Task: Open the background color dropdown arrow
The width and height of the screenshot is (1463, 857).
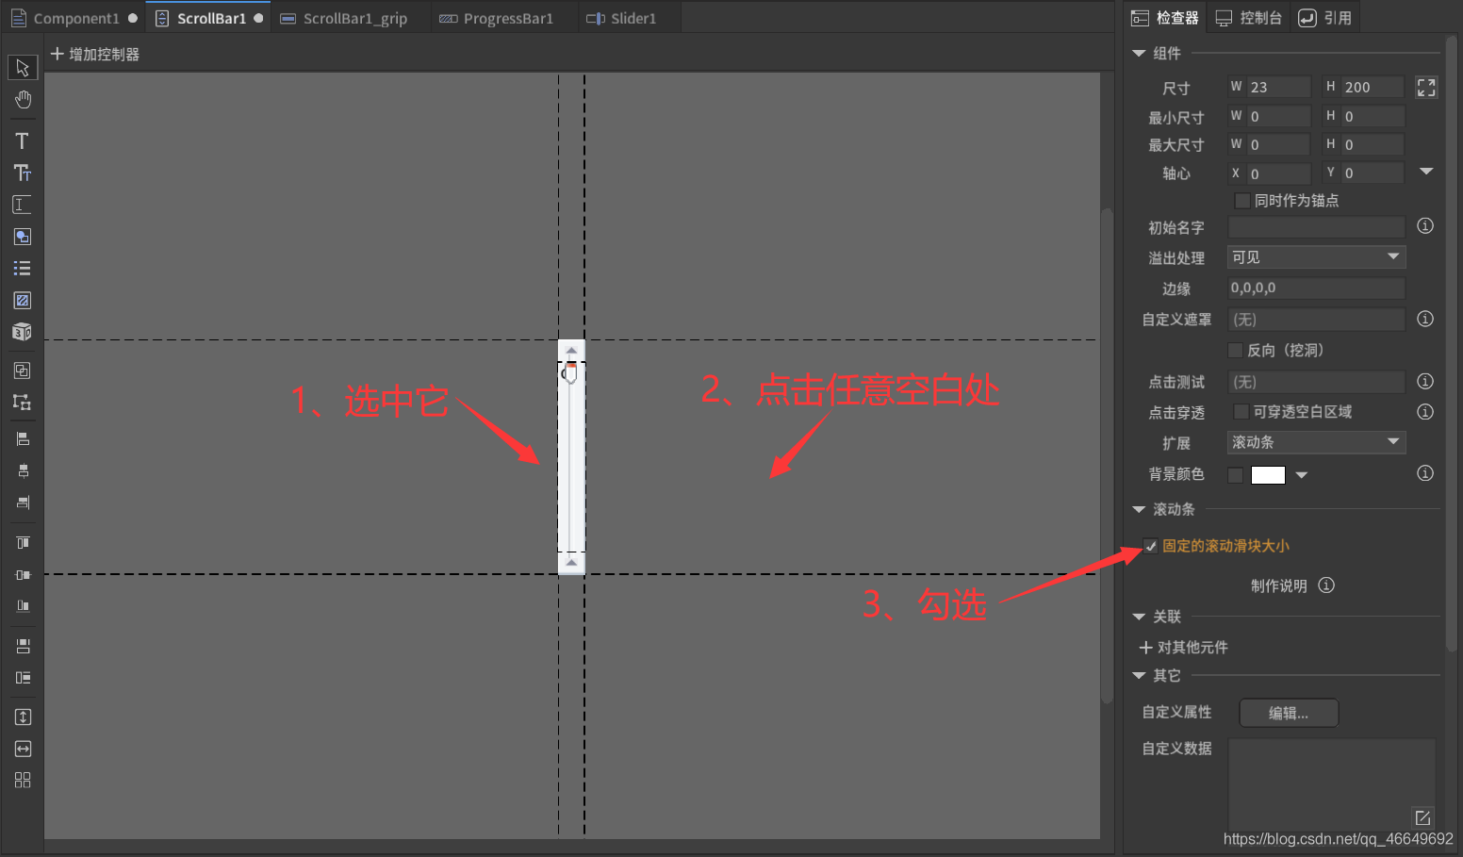Action: [x=1302, y=475]
